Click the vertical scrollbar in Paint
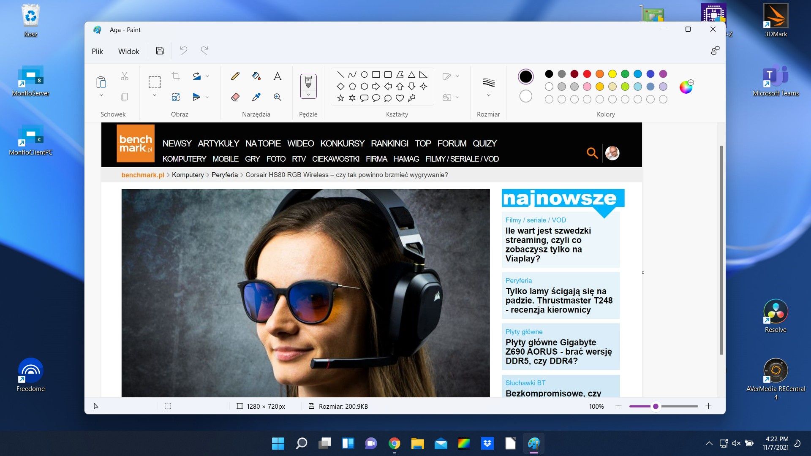This screenshot has width=811, height=456. [x=721, y=250]
